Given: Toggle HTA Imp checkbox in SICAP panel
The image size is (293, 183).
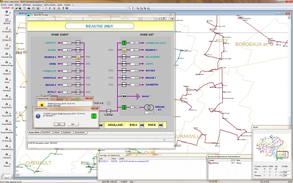Looking at the screenshot, I should [276, 169].
